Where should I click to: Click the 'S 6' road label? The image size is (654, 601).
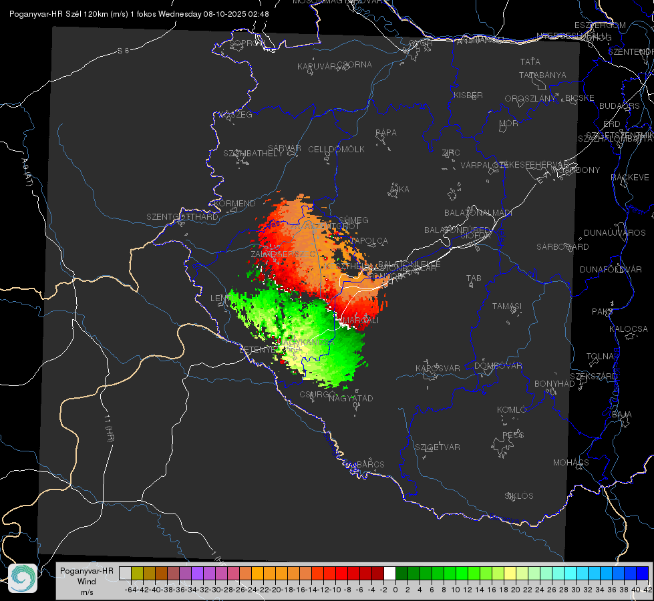tap(123, 51)
